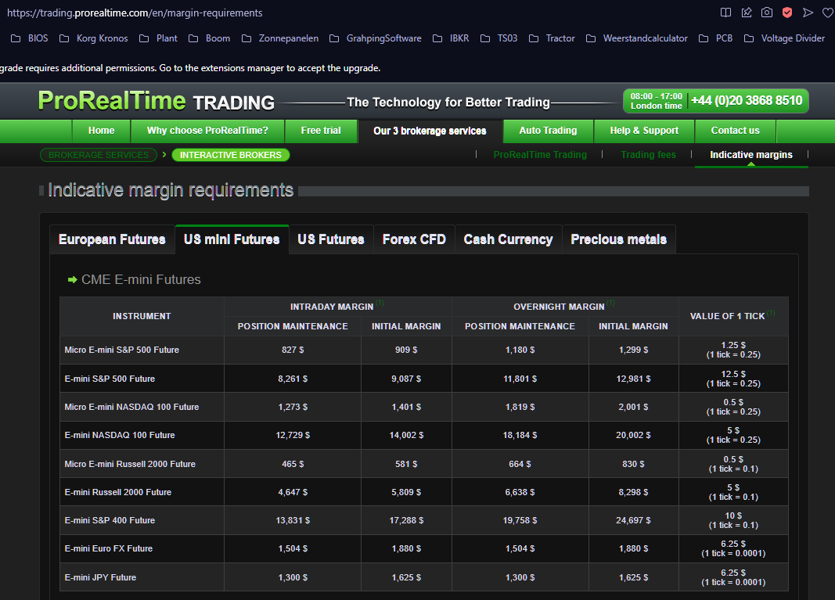
Task: Switch to the Cash Currency tab
Action: click(508, 239)
